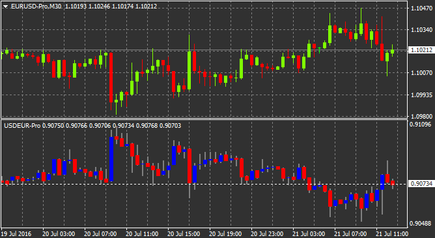Select the 20 Jul 11:00 time label

coord(142,233)
